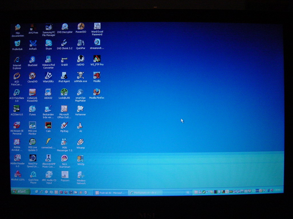Click the smart2go MapMaker icon
This screenshot has width=293, height=219.
click(80, 95)
